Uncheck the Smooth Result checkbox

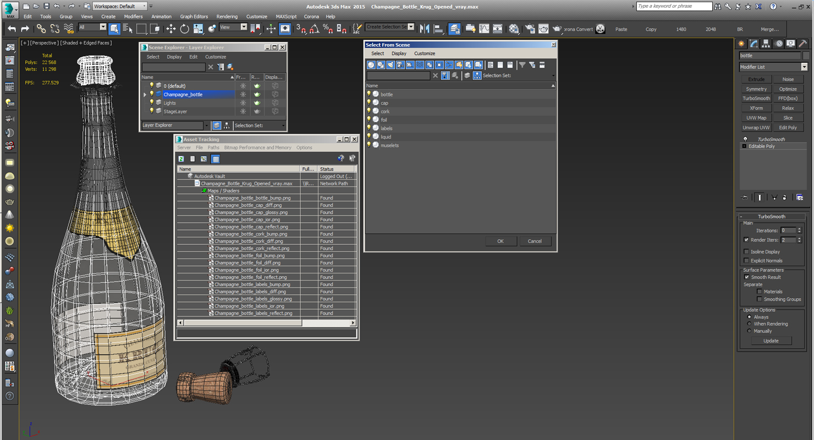tap(746, 277)
